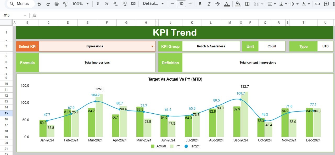Image resolution: width=335 pixels, height=155 pixels.
Task: Click the Redo icon
Action: (x=48, y=4)
